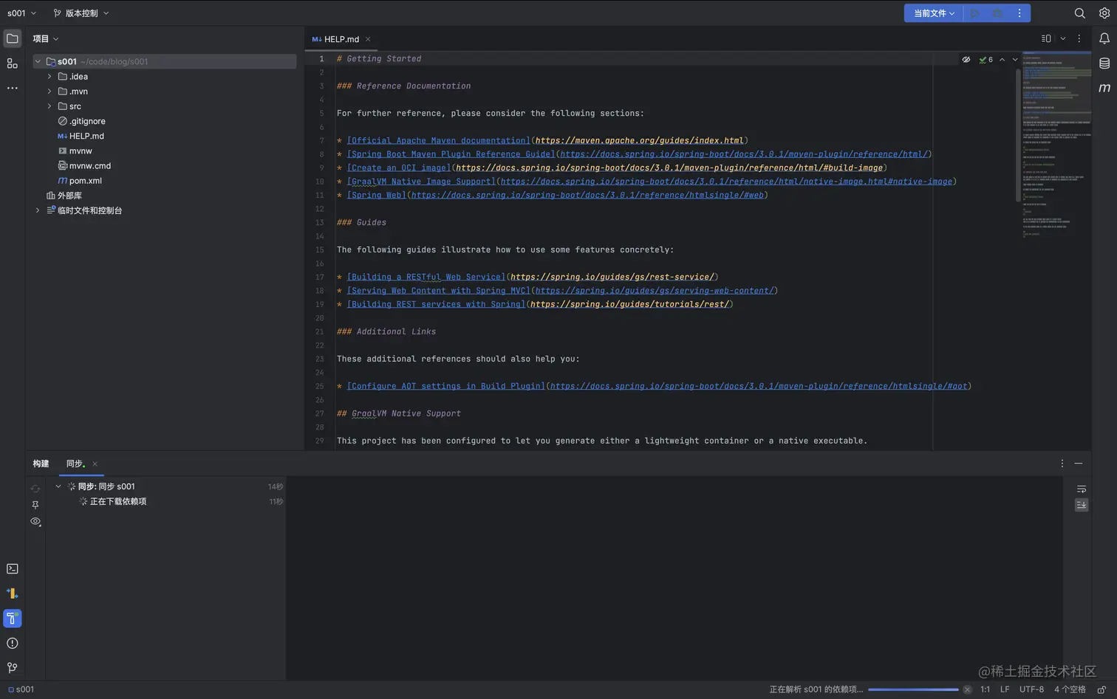Click the green inspections checkmark widget

click(986, 59)
